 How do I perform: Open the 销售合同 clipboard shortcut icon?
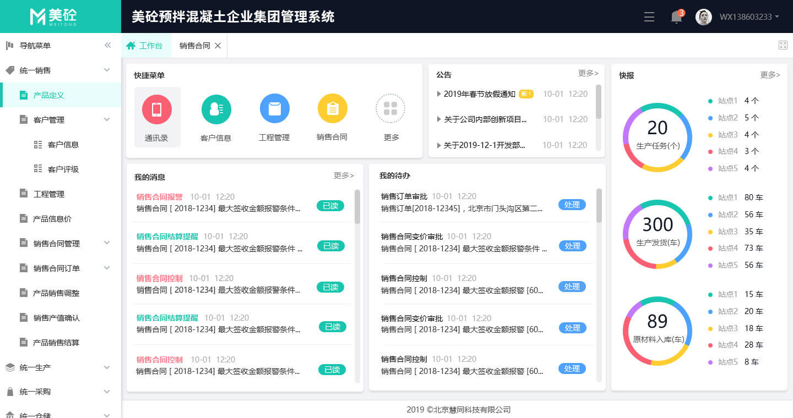332,108
